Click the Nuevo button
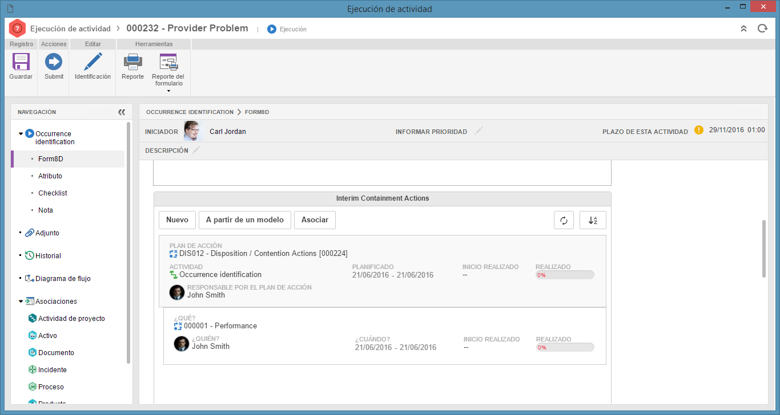Image resolution: width=780 pixels, height=415 pixels. coord(178,220)
